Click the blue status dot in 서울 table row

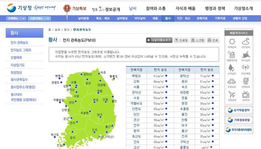167,87
